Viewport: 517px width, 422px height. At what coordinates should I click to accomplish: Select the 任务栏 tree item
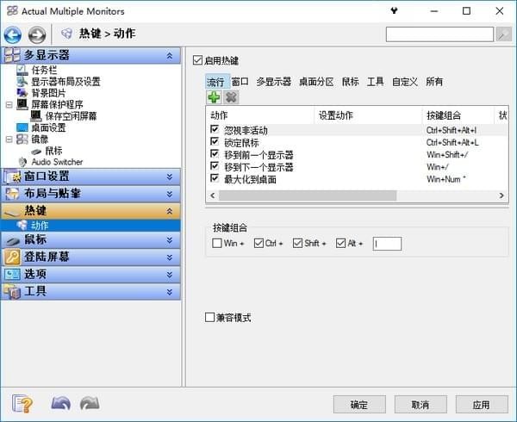(44, 70)
